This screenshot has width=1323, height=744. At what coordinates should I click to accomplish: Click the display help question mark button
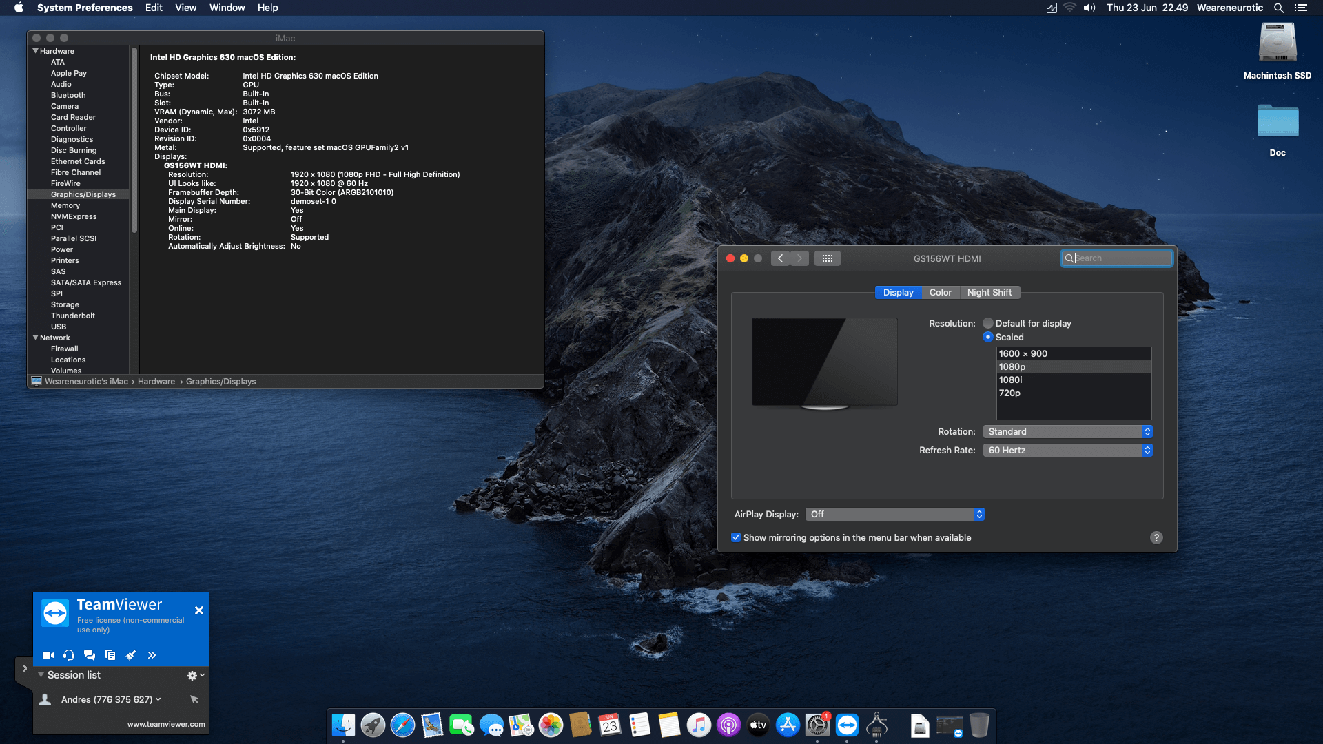point(1156,537)
